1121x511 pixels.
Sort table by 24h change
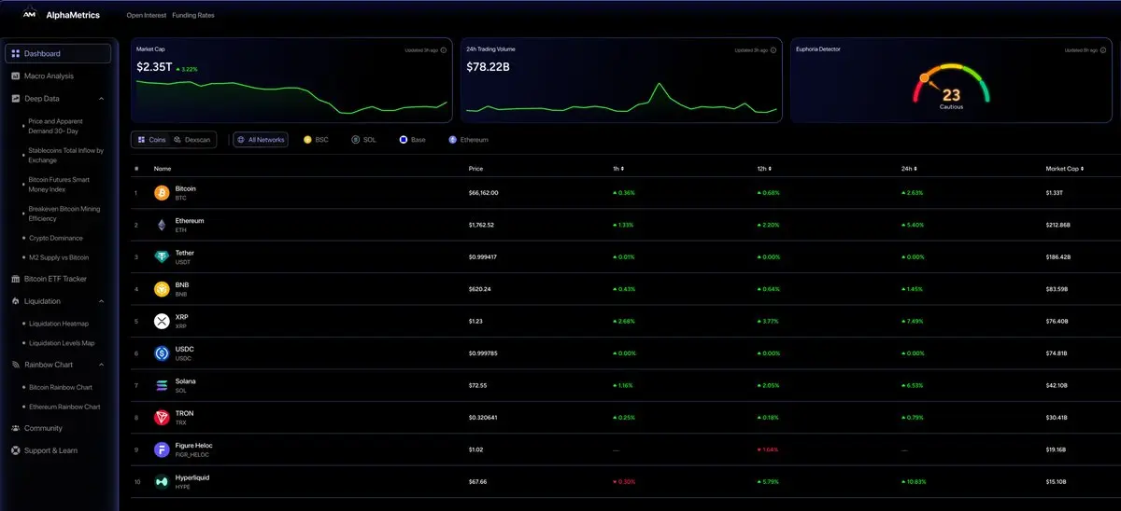coord(908,169)
